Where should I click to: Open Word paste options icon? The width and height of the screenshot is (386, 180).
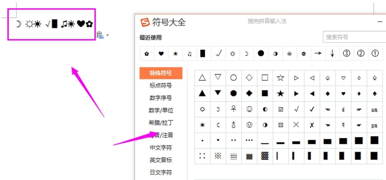click(100, 35)
